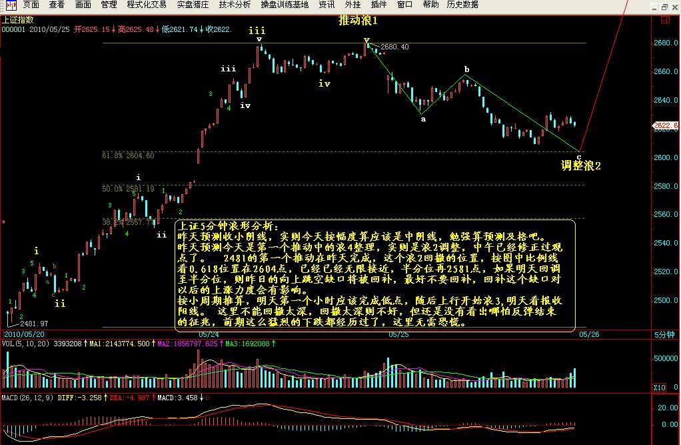The image size is (681, 445).
Task: Click the MA3:1692088 volume value
Action: coord(247,344)
